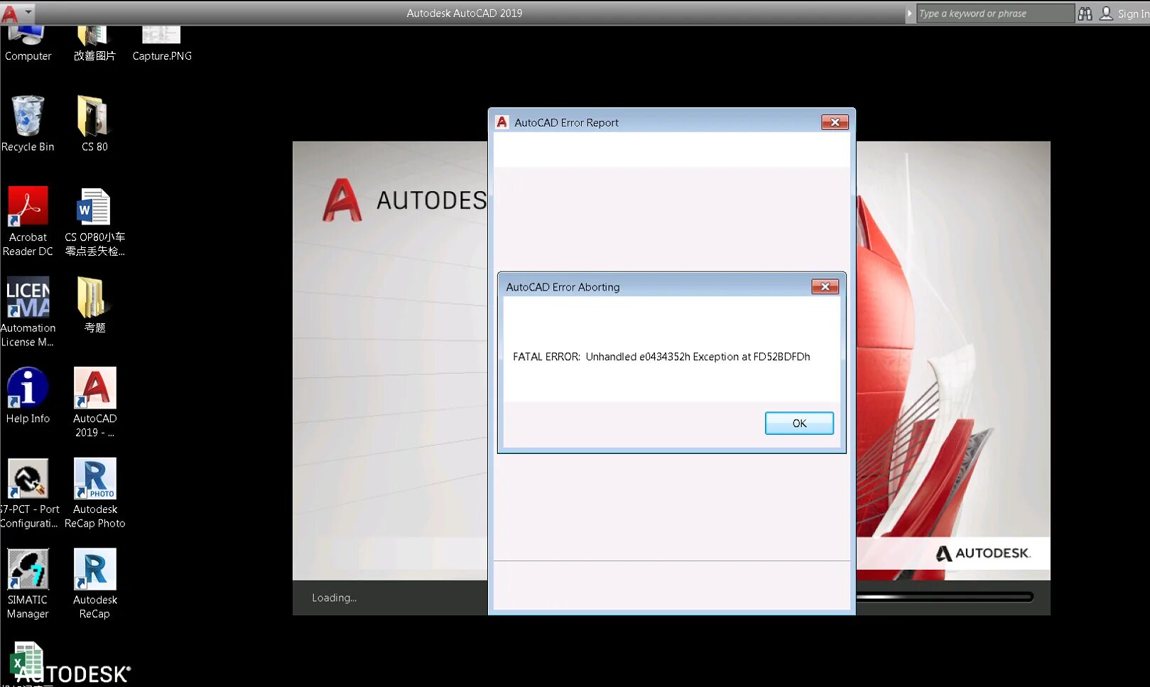
Task: Select the Recycle Bin icon
Action: click(28, 124)
